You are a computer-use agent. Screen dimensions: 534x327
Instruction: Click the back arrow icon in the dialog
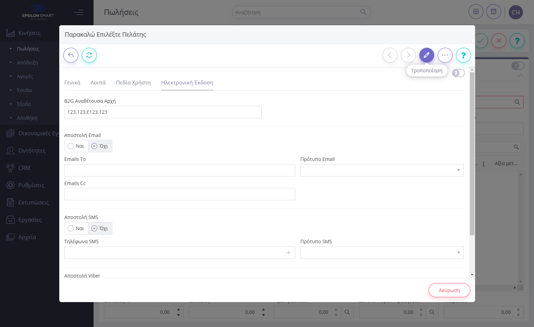[71, 55]
